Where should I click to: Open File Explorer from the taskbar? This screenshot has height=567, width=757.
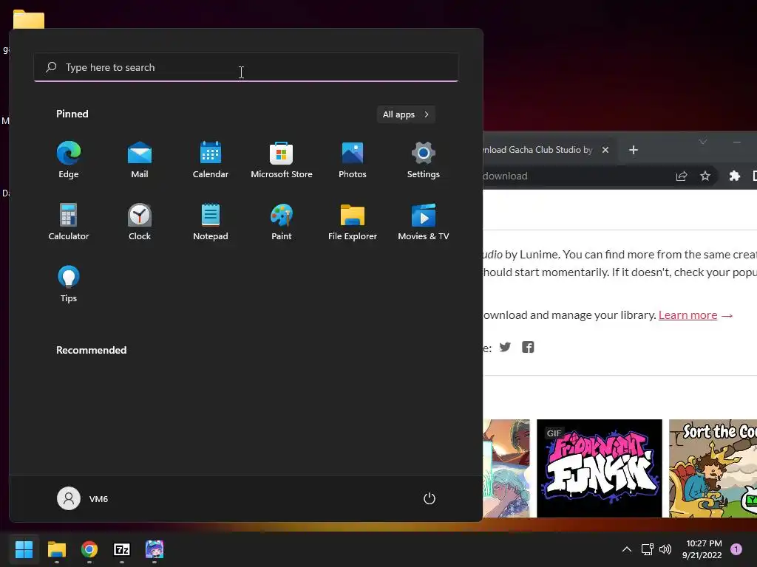point(56,549)
